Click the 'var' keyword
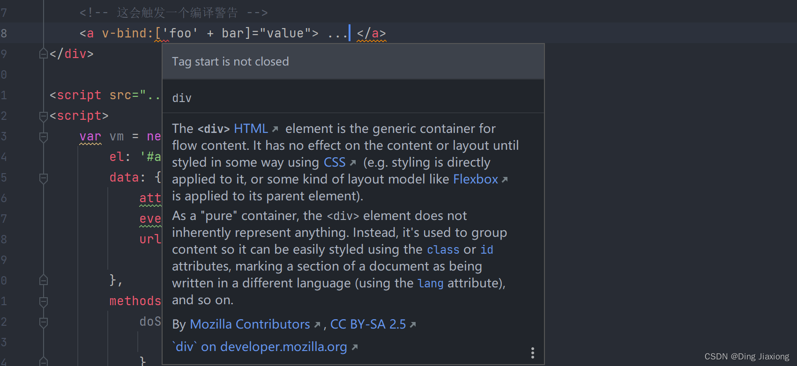Viewport: 797px width, 366px height. pos(90,136)
